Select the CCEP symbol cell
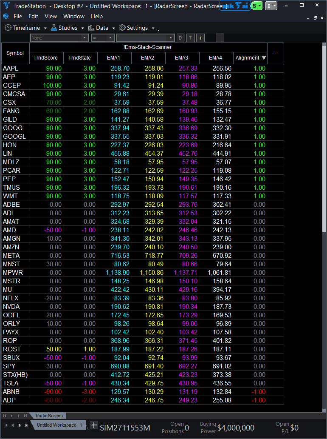This screenshot has width=327, height=439. (15, 86)
